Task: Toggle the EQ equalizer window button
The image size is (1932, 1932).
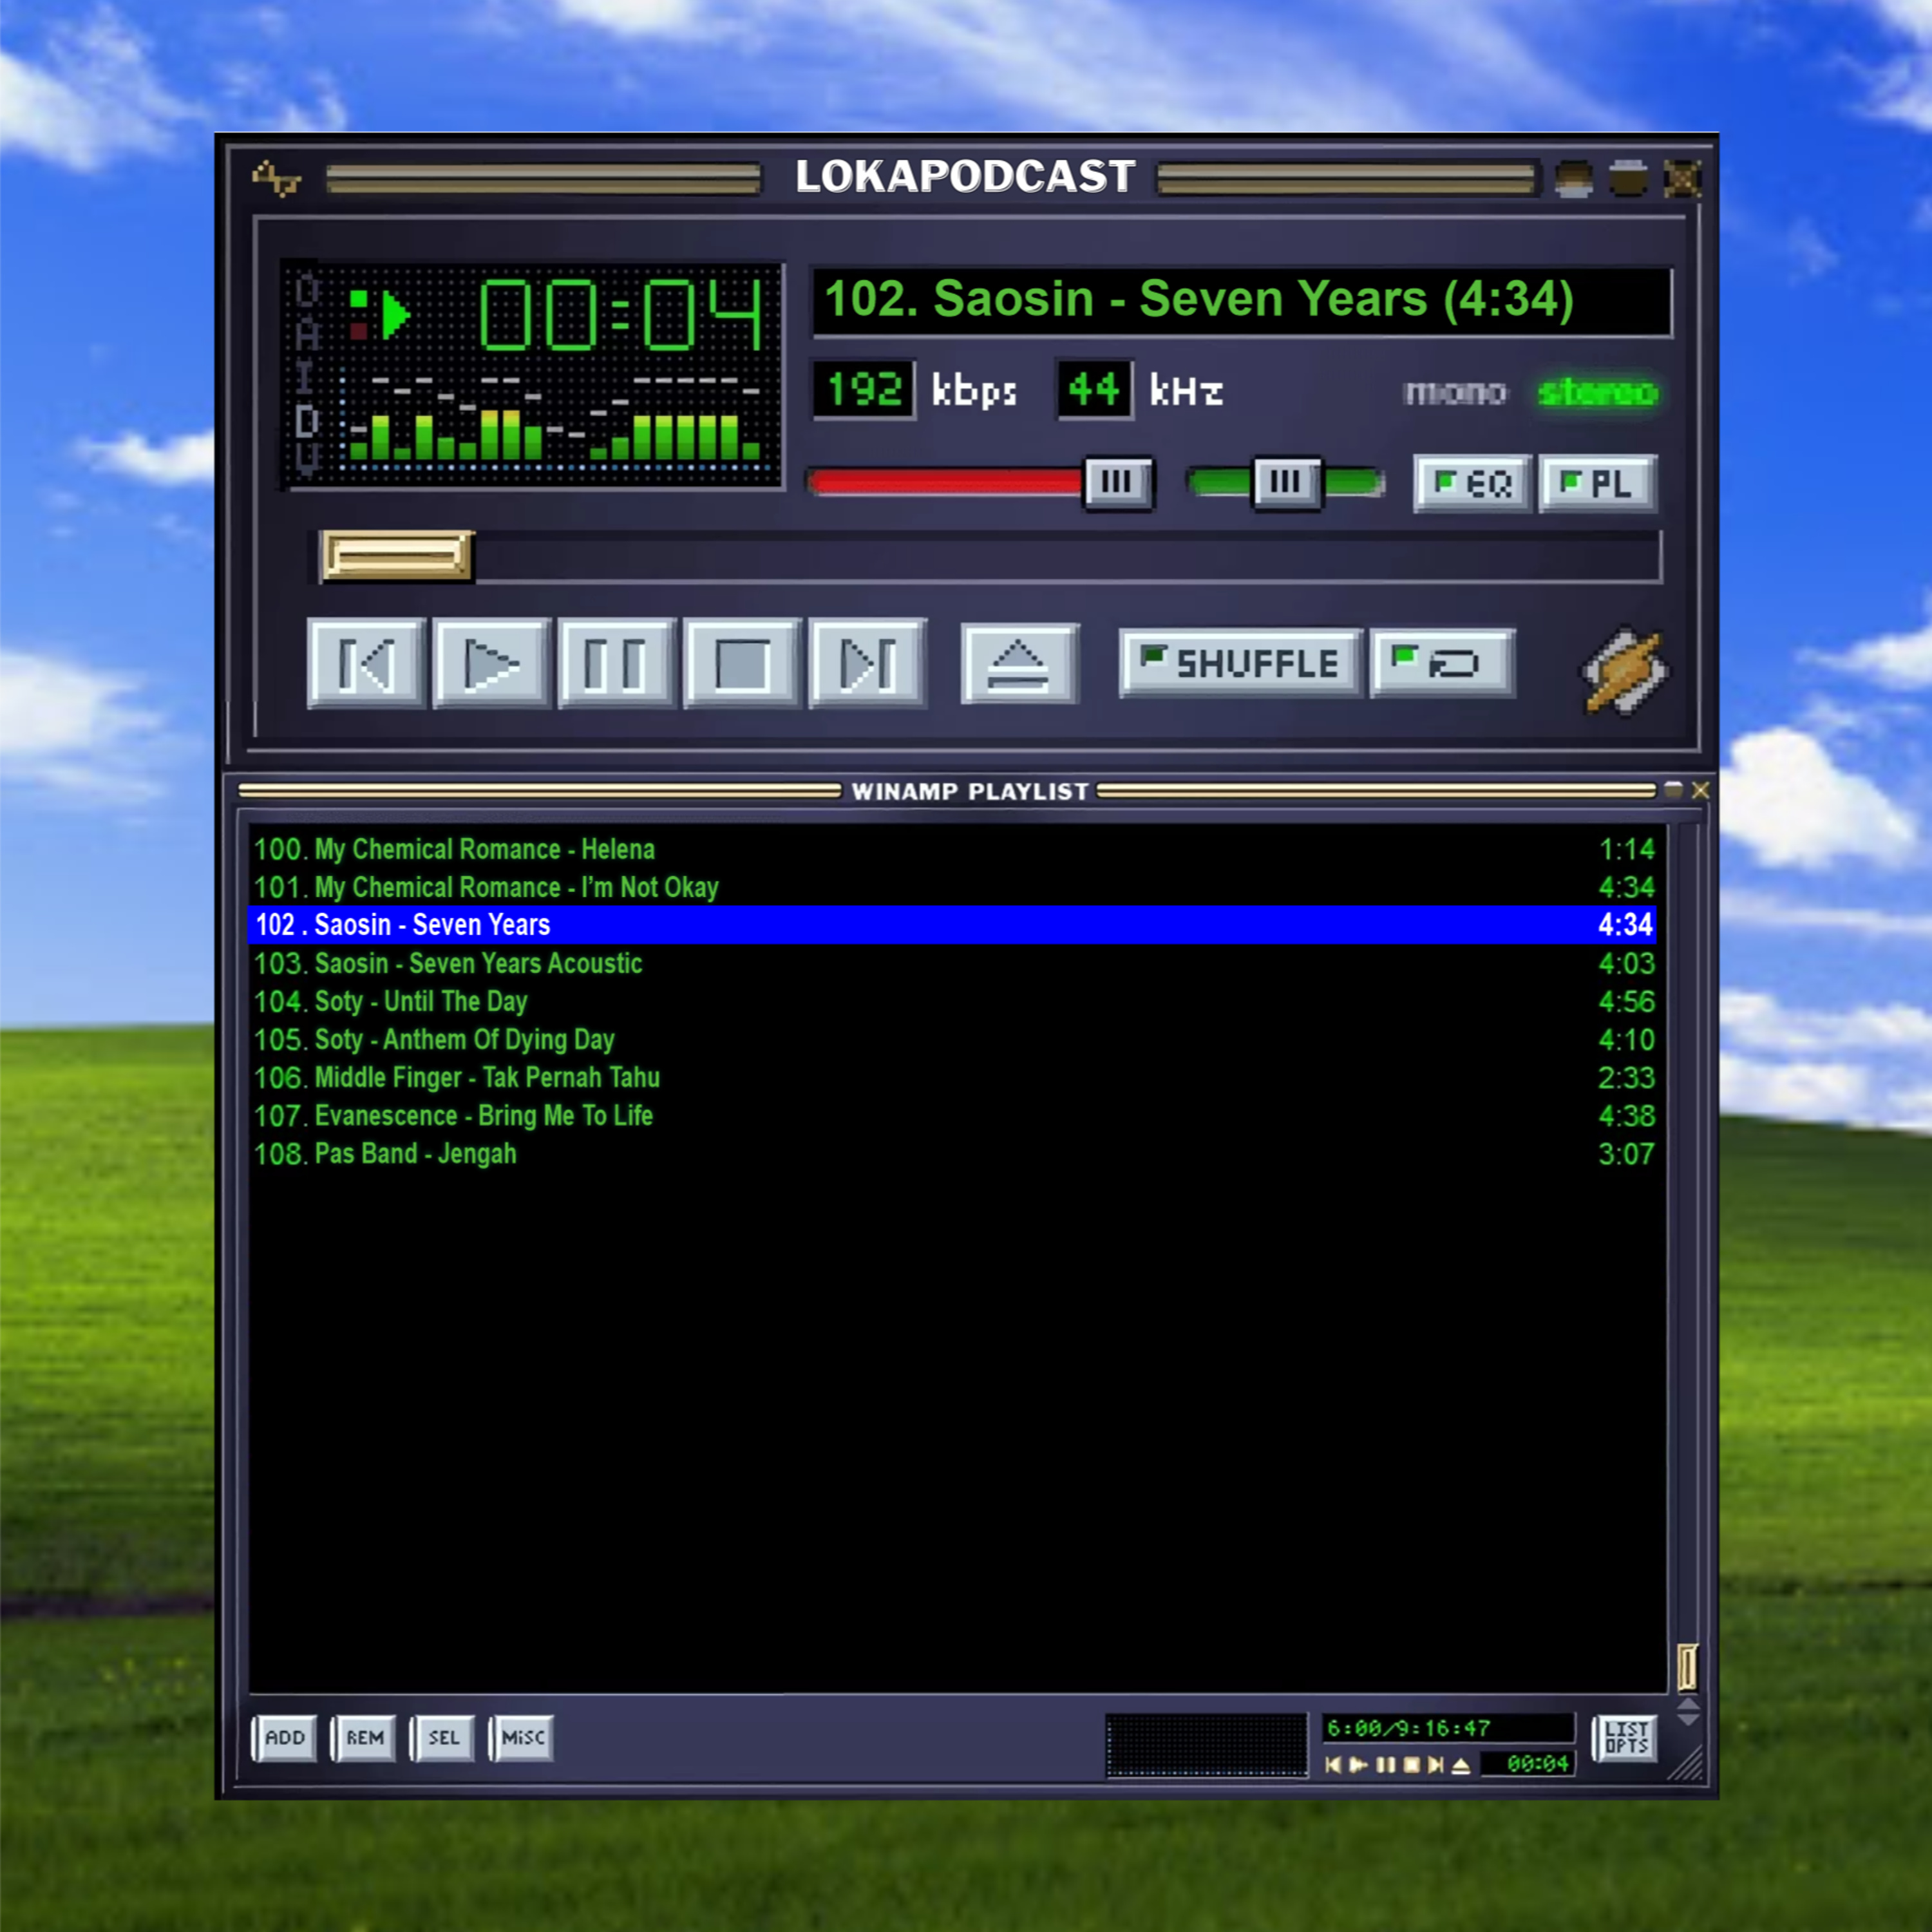Action: (1473, 484)
